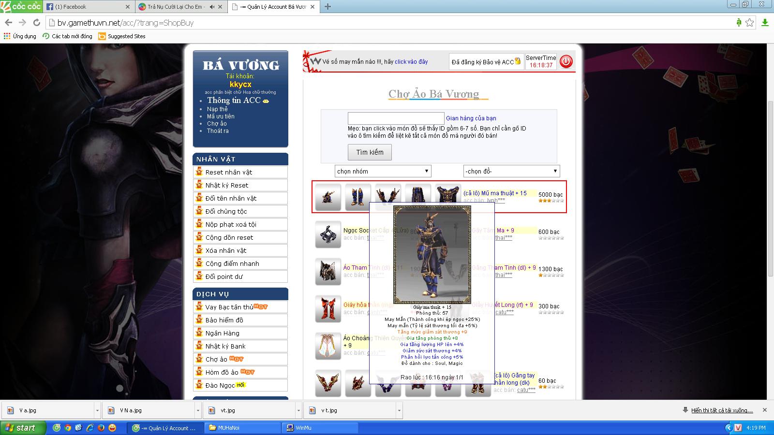Viewport: 774px width, 435px height.
Task: Open options arrow for V a.jpg download
Action: tap(97, 410)
